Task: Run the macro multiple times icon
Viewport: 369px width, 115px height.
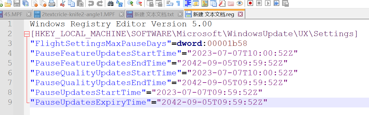Action: click(x=276, y=3)
